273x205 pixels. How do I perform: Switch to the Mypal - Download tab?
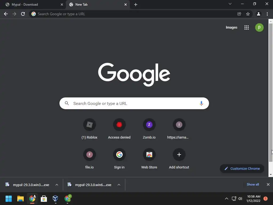point(33,5)
